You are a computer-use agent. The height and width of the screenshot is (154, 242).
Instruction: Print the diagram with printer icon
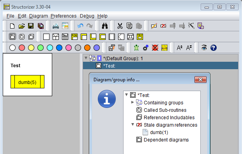pos(56,26)
